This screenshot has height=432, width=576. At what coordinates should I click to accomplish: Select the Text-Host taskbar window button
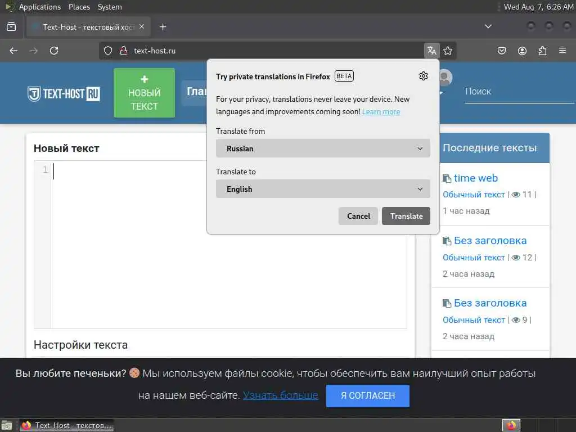point(66,425)
